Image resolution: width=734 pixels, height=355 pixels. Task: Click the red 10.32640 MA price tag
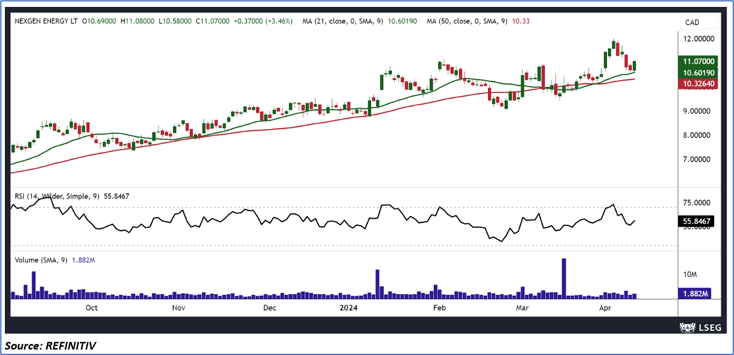coord(698,83)
